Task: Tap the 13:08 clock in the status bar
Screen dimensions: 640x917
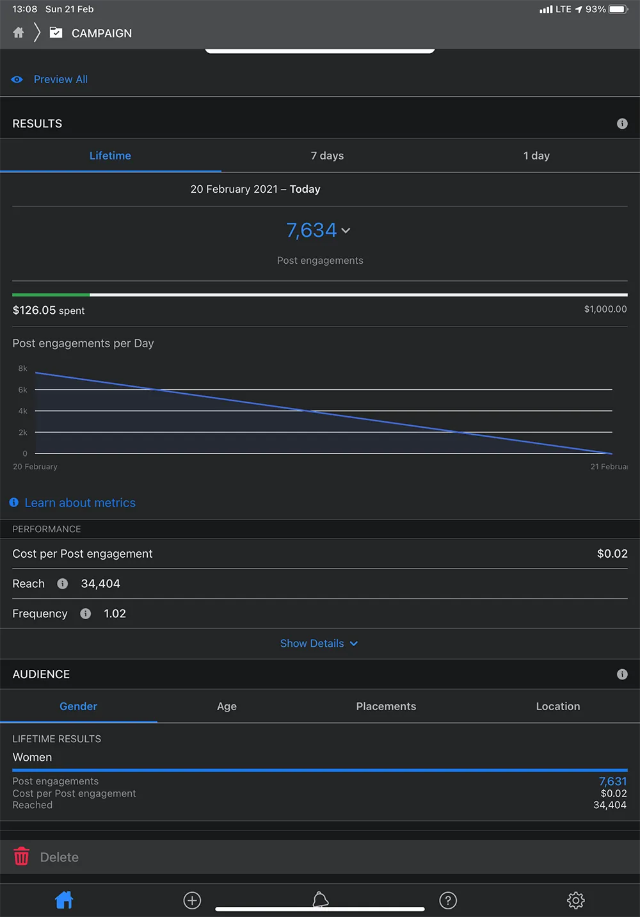Action: (25, 9)
